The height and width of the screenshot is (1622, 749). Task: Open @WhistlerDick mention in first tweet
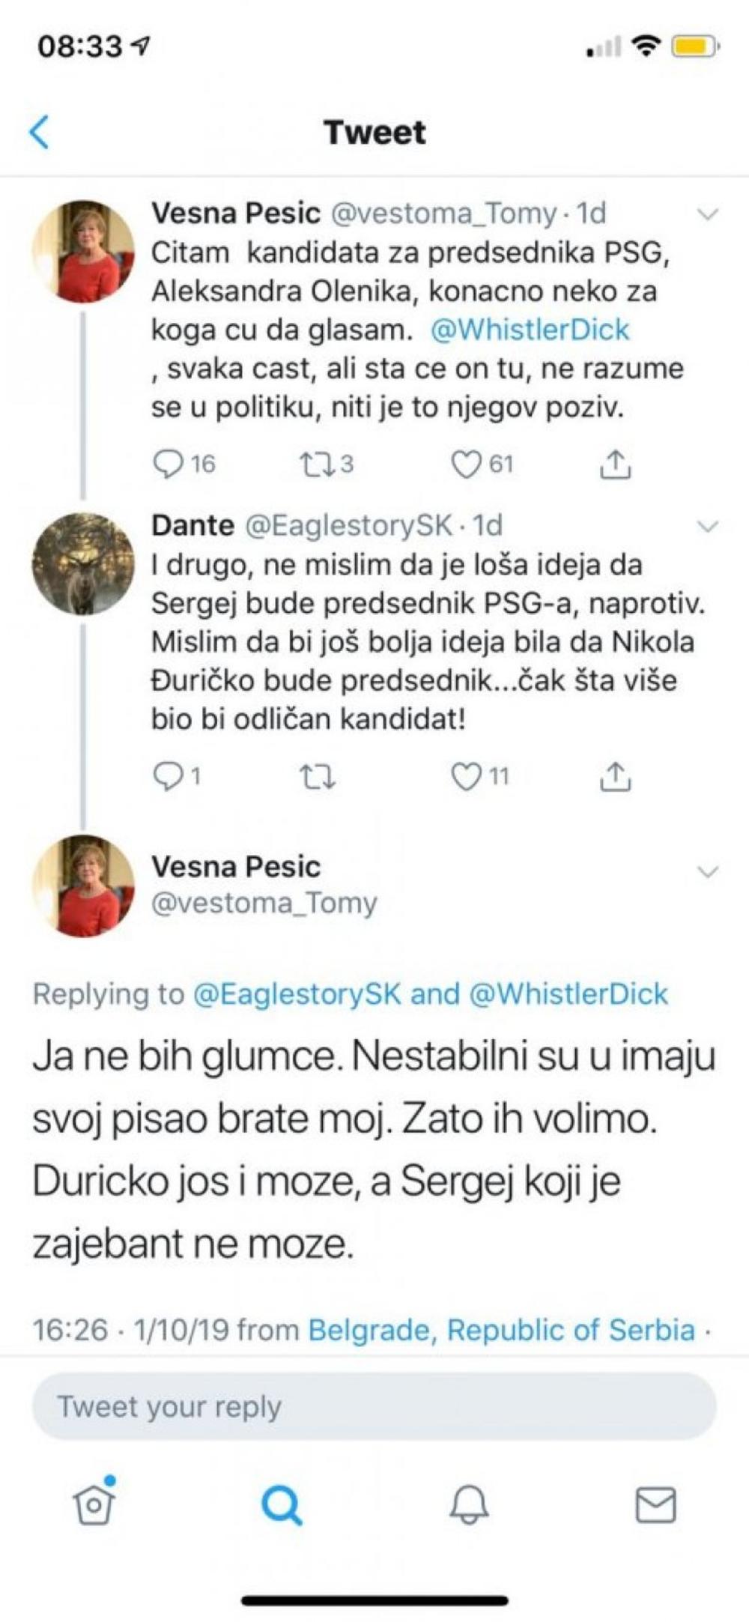(530, 330)
